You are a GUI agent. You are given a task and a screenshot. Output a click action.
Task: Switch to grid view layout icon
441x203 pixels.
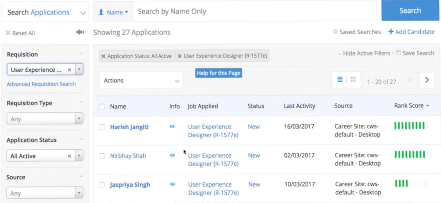coord(353,80)
